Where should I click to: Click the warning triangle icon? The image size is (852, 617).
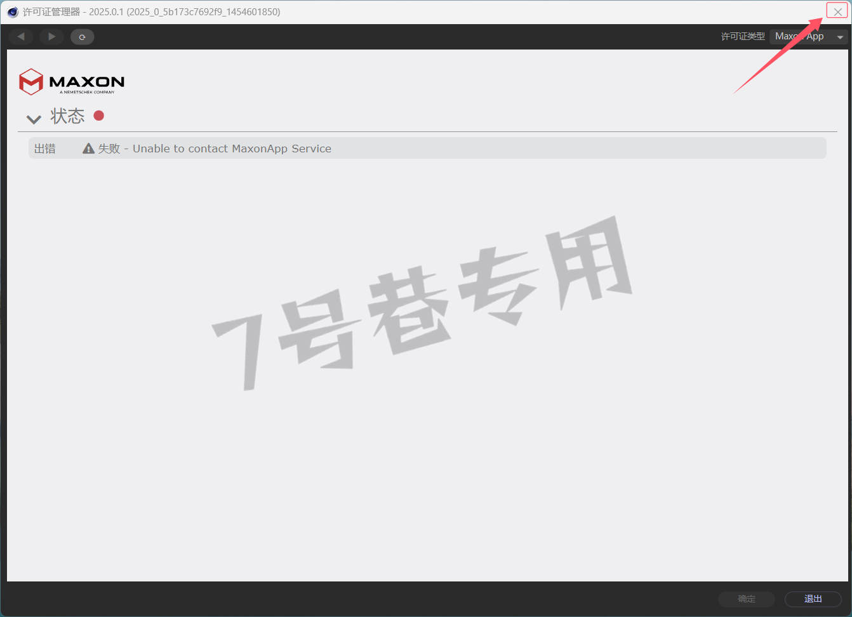click(89, 149)
